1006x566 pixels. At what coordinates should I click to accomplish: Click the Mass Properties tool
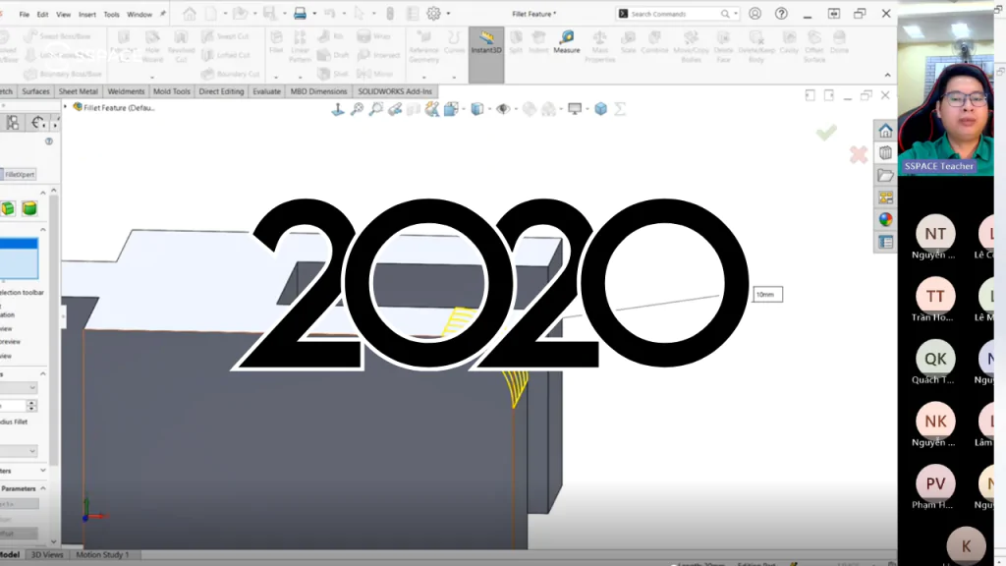click(600, 46)
